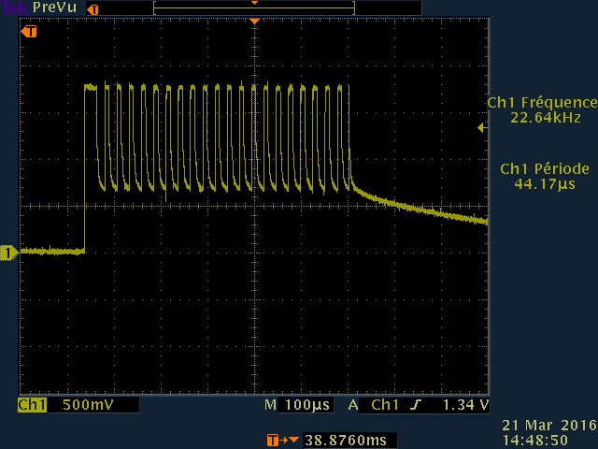Click the orange T arrow delay icon at the bottom
Image resolution: width=598 pixels, height=449 pixels.
tap(282, 441)
